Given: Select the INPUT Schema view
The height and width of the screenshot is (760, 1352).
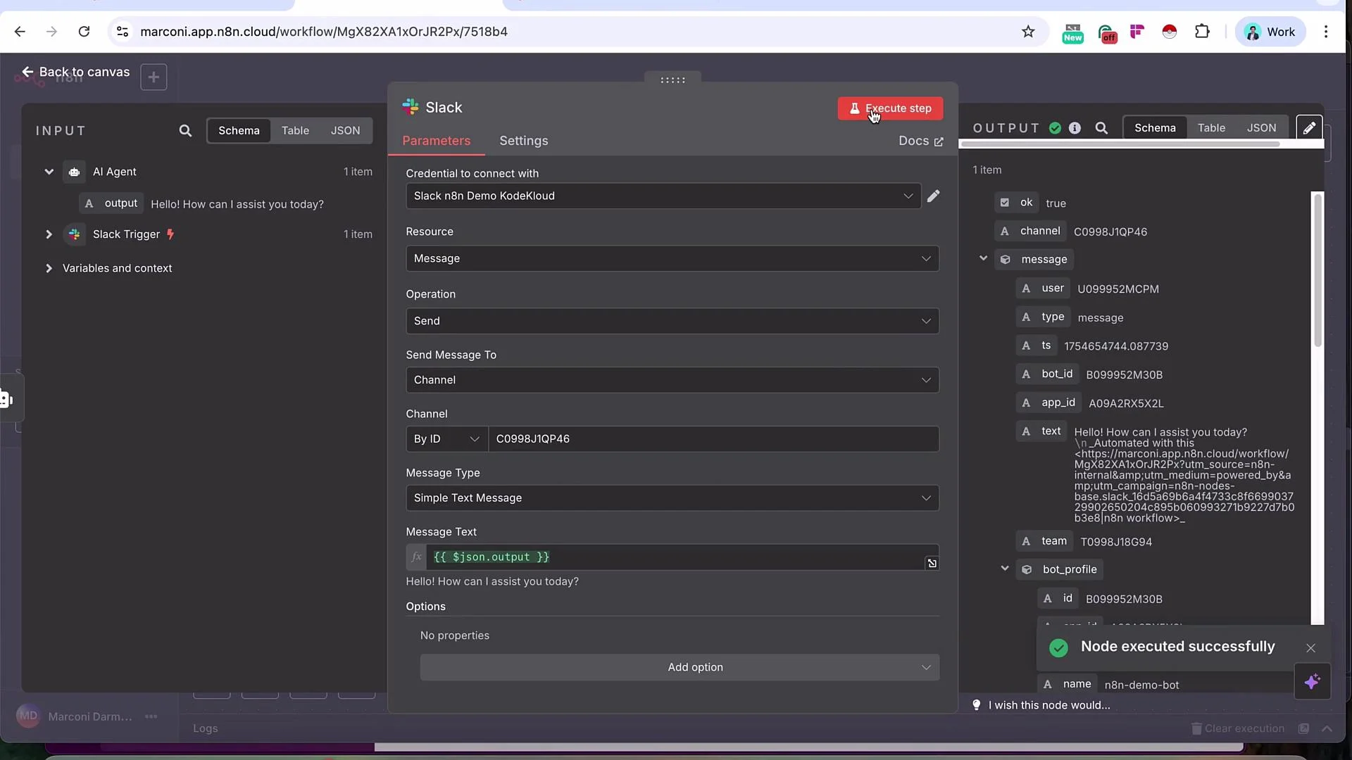Looking at the screenshot, I should pyautogui.click(x=239, y=130).
